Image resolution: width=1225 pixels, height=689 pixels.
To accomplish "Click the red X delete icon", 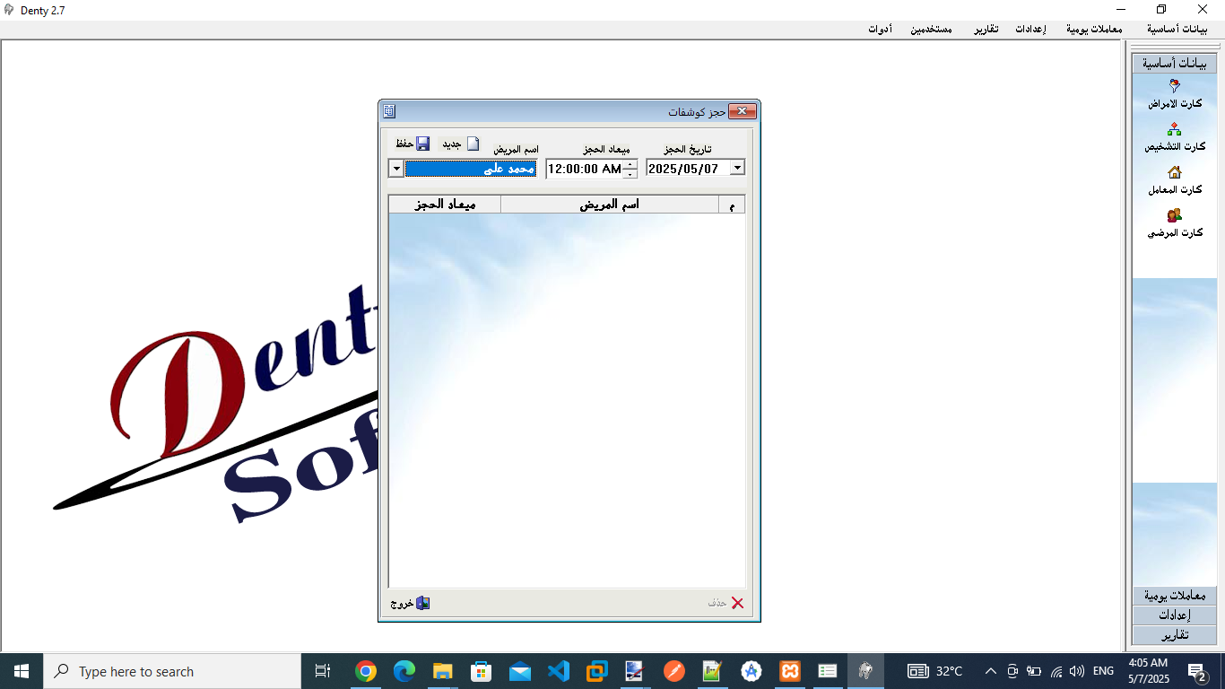I will click(x=737, y=603).
